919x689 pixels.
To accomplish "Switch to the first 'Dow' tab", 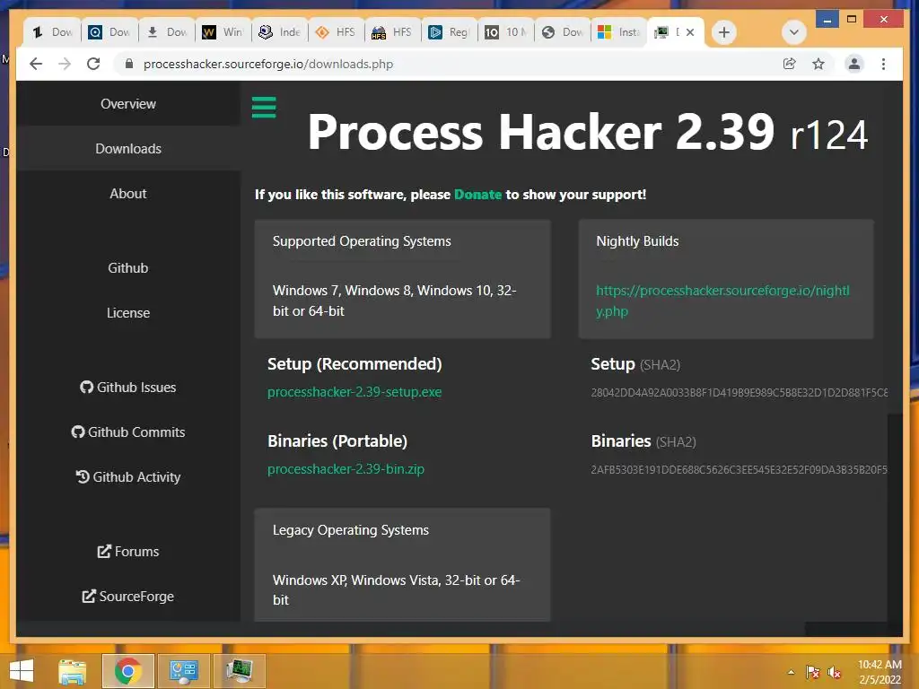I will tap(53, 32).
